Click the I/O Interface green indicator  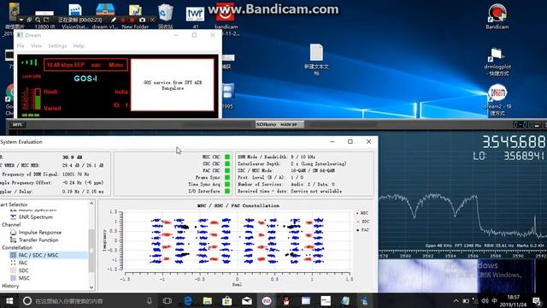point(227,191)
